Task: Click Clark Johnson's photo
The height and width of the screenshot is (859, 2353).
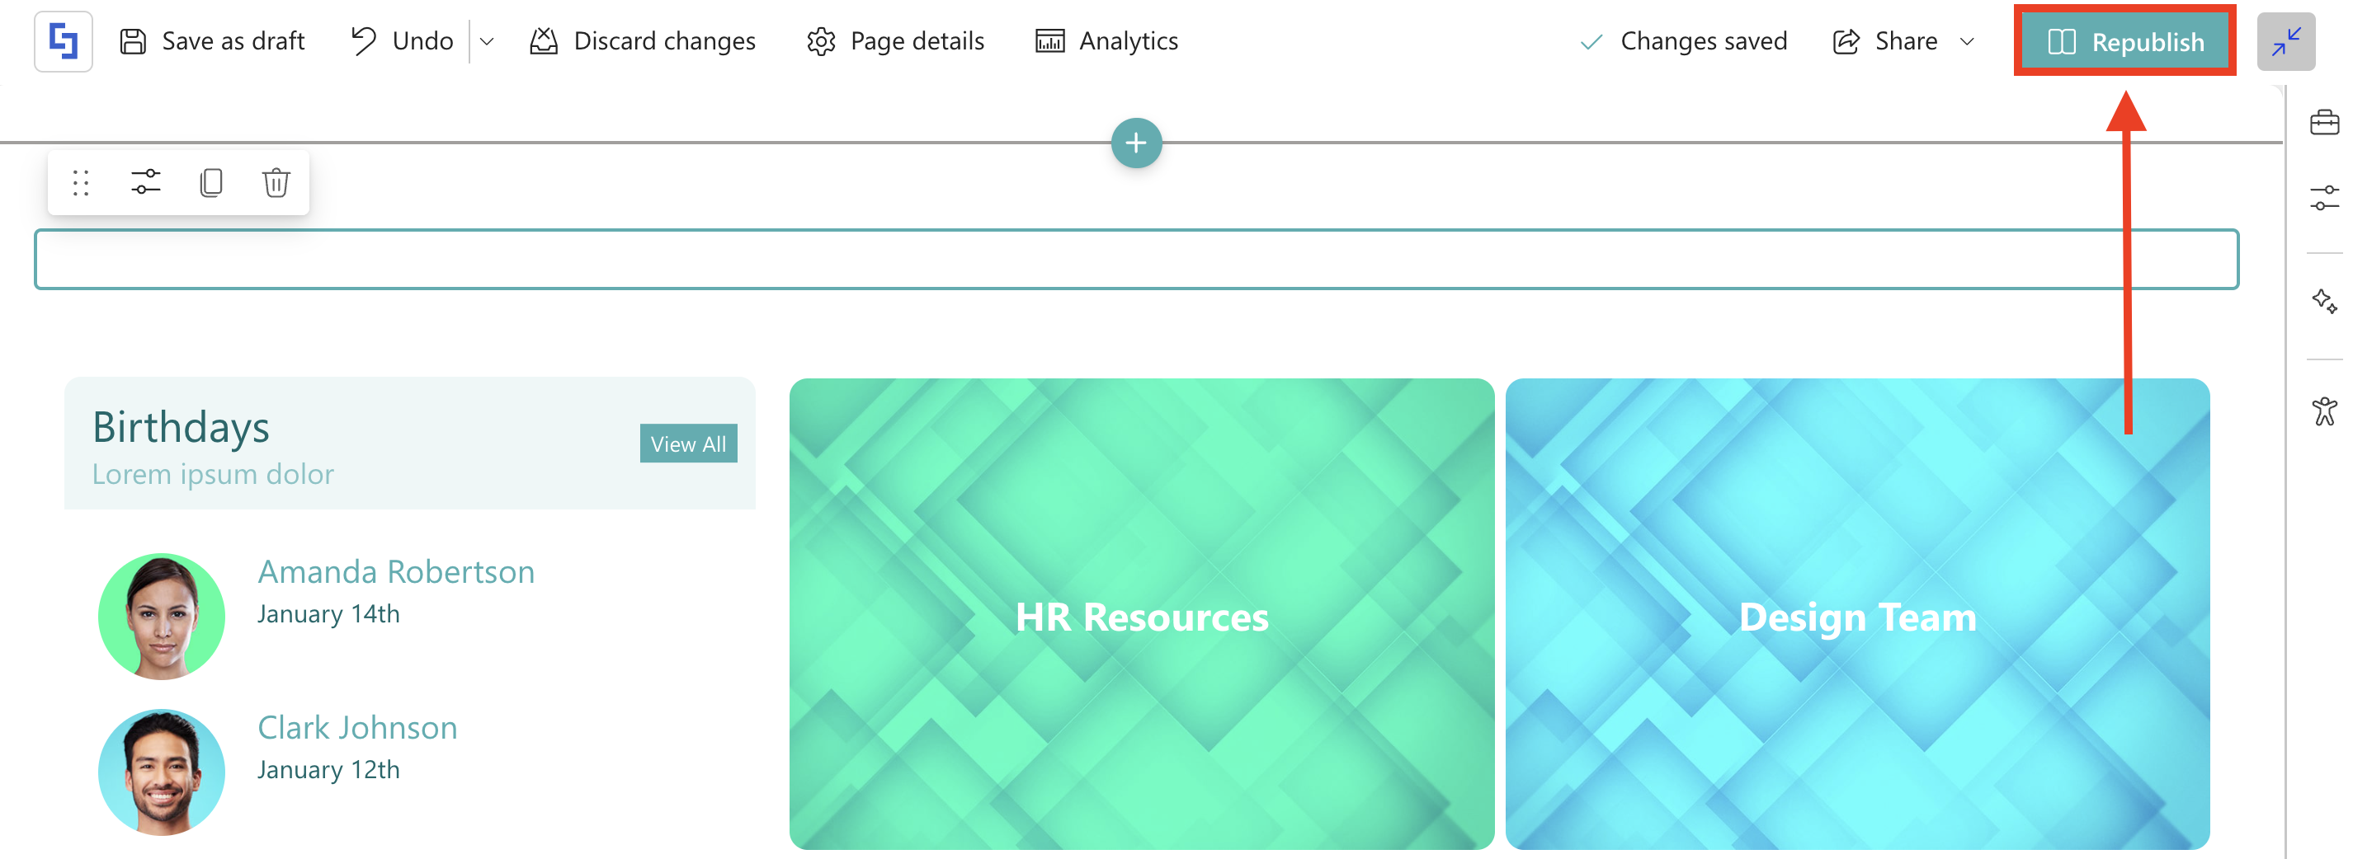Action: pyautogui.click(x=161, y=772)
